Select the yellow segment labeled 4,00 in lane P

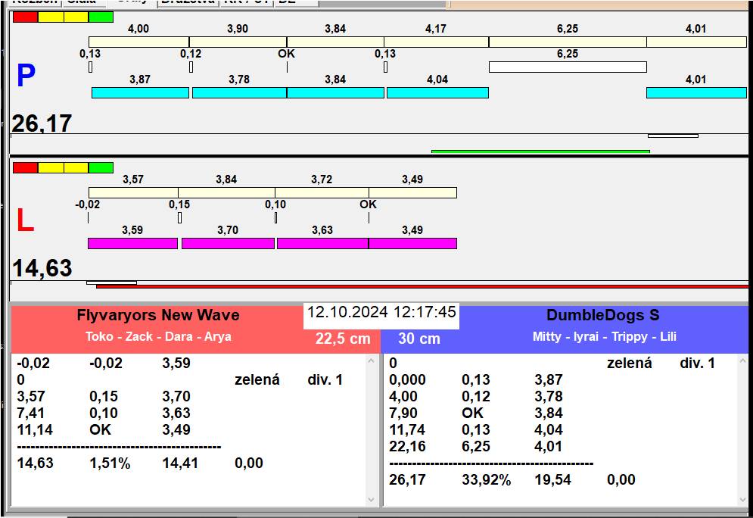click(138, 42)
